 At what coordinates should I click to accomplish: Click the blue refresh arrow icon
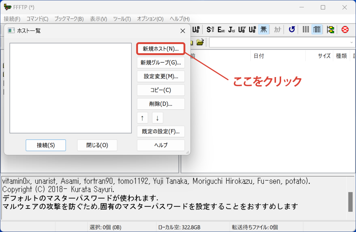292,29
